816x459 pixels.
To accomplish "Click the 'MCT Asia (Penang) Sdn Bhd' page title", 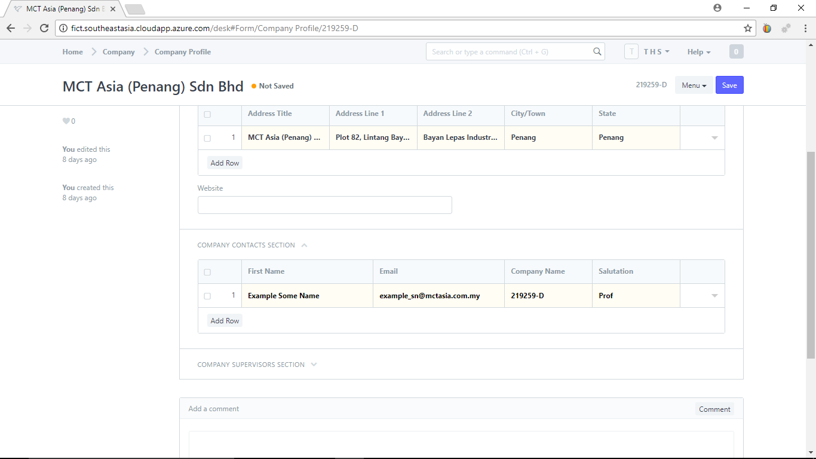I will [153, 86].
